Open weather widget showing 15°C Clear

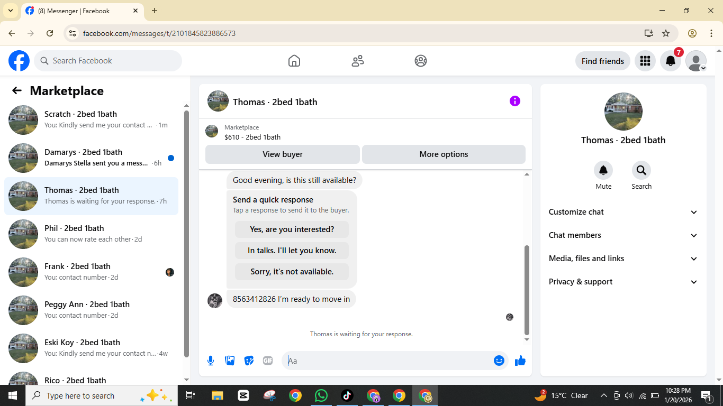(561, 395)
